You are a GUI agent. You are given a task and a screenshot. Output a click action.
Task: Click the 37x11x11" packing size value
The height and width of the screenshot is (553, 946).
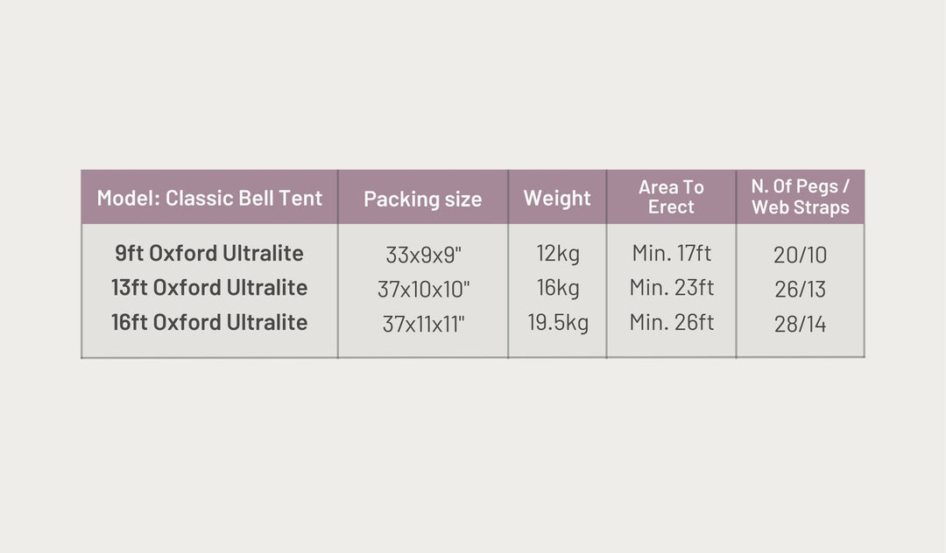click(x=423, y=325)
